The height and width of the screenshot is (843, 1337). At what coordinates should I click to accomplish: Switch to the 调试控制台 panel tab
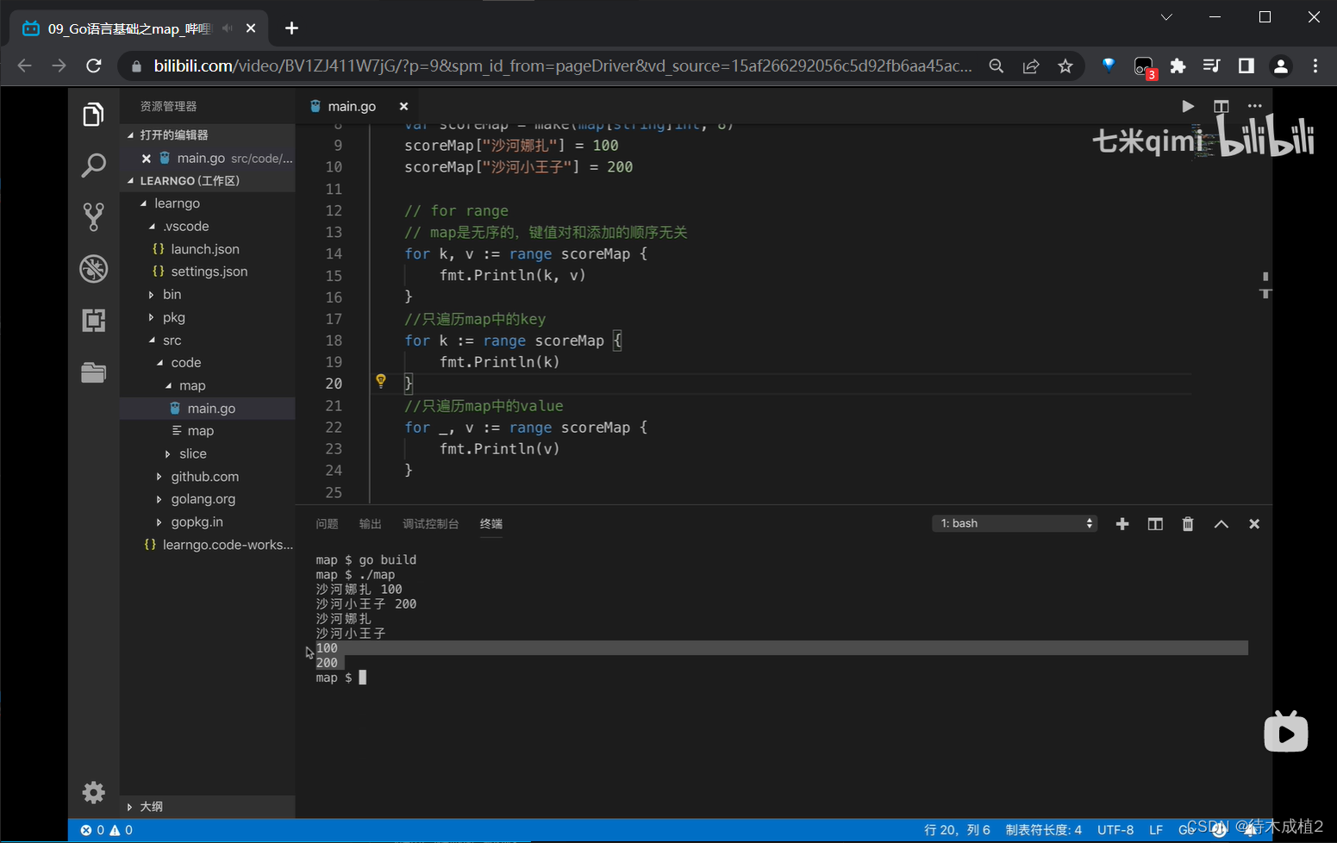tap(430, 524)
